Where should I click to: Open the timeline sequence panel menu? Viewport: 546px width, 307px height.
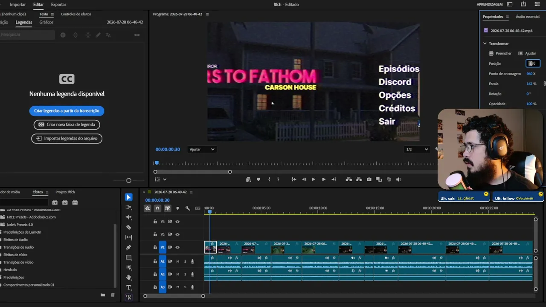point(191,192)
